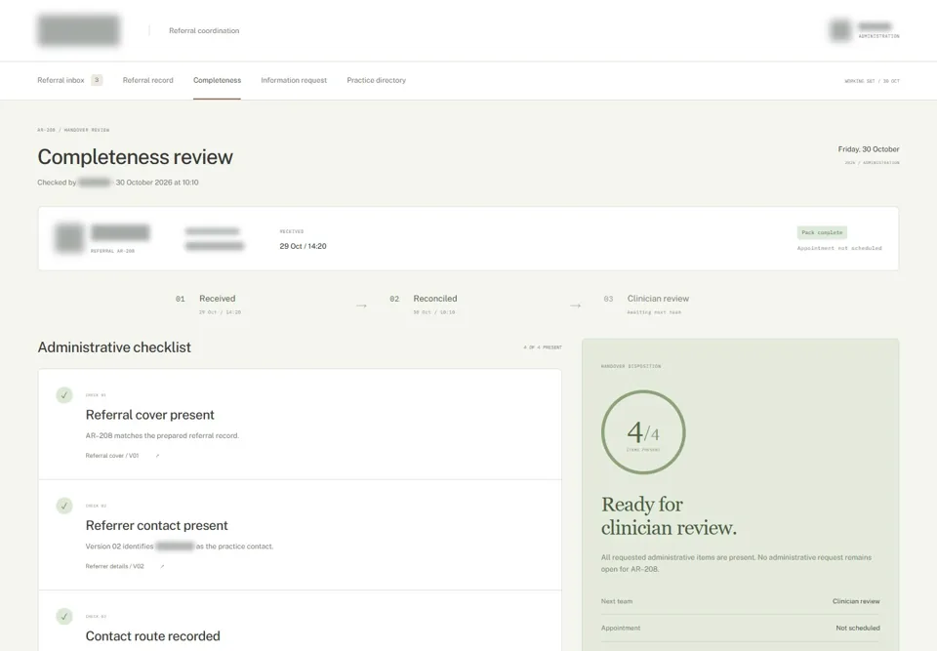The image size is (937, 651).
Task: Open the Information request tab
Action: pyautogui.click(x=294, y=80)
